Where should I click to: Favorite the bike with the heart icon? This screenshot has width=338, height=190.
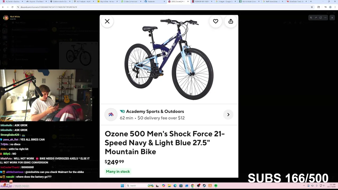(x=215, y=21)
